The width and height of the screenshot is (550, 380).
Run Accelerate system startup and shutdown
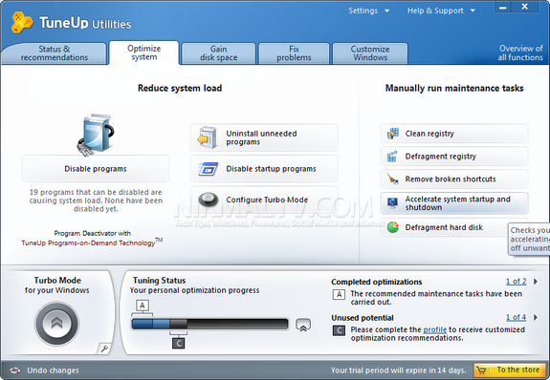pyautogui.click(x=454, y=202)
